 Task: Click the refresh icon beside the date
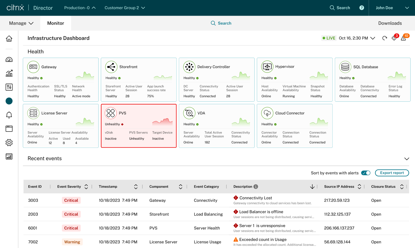(x=385, y=38)
